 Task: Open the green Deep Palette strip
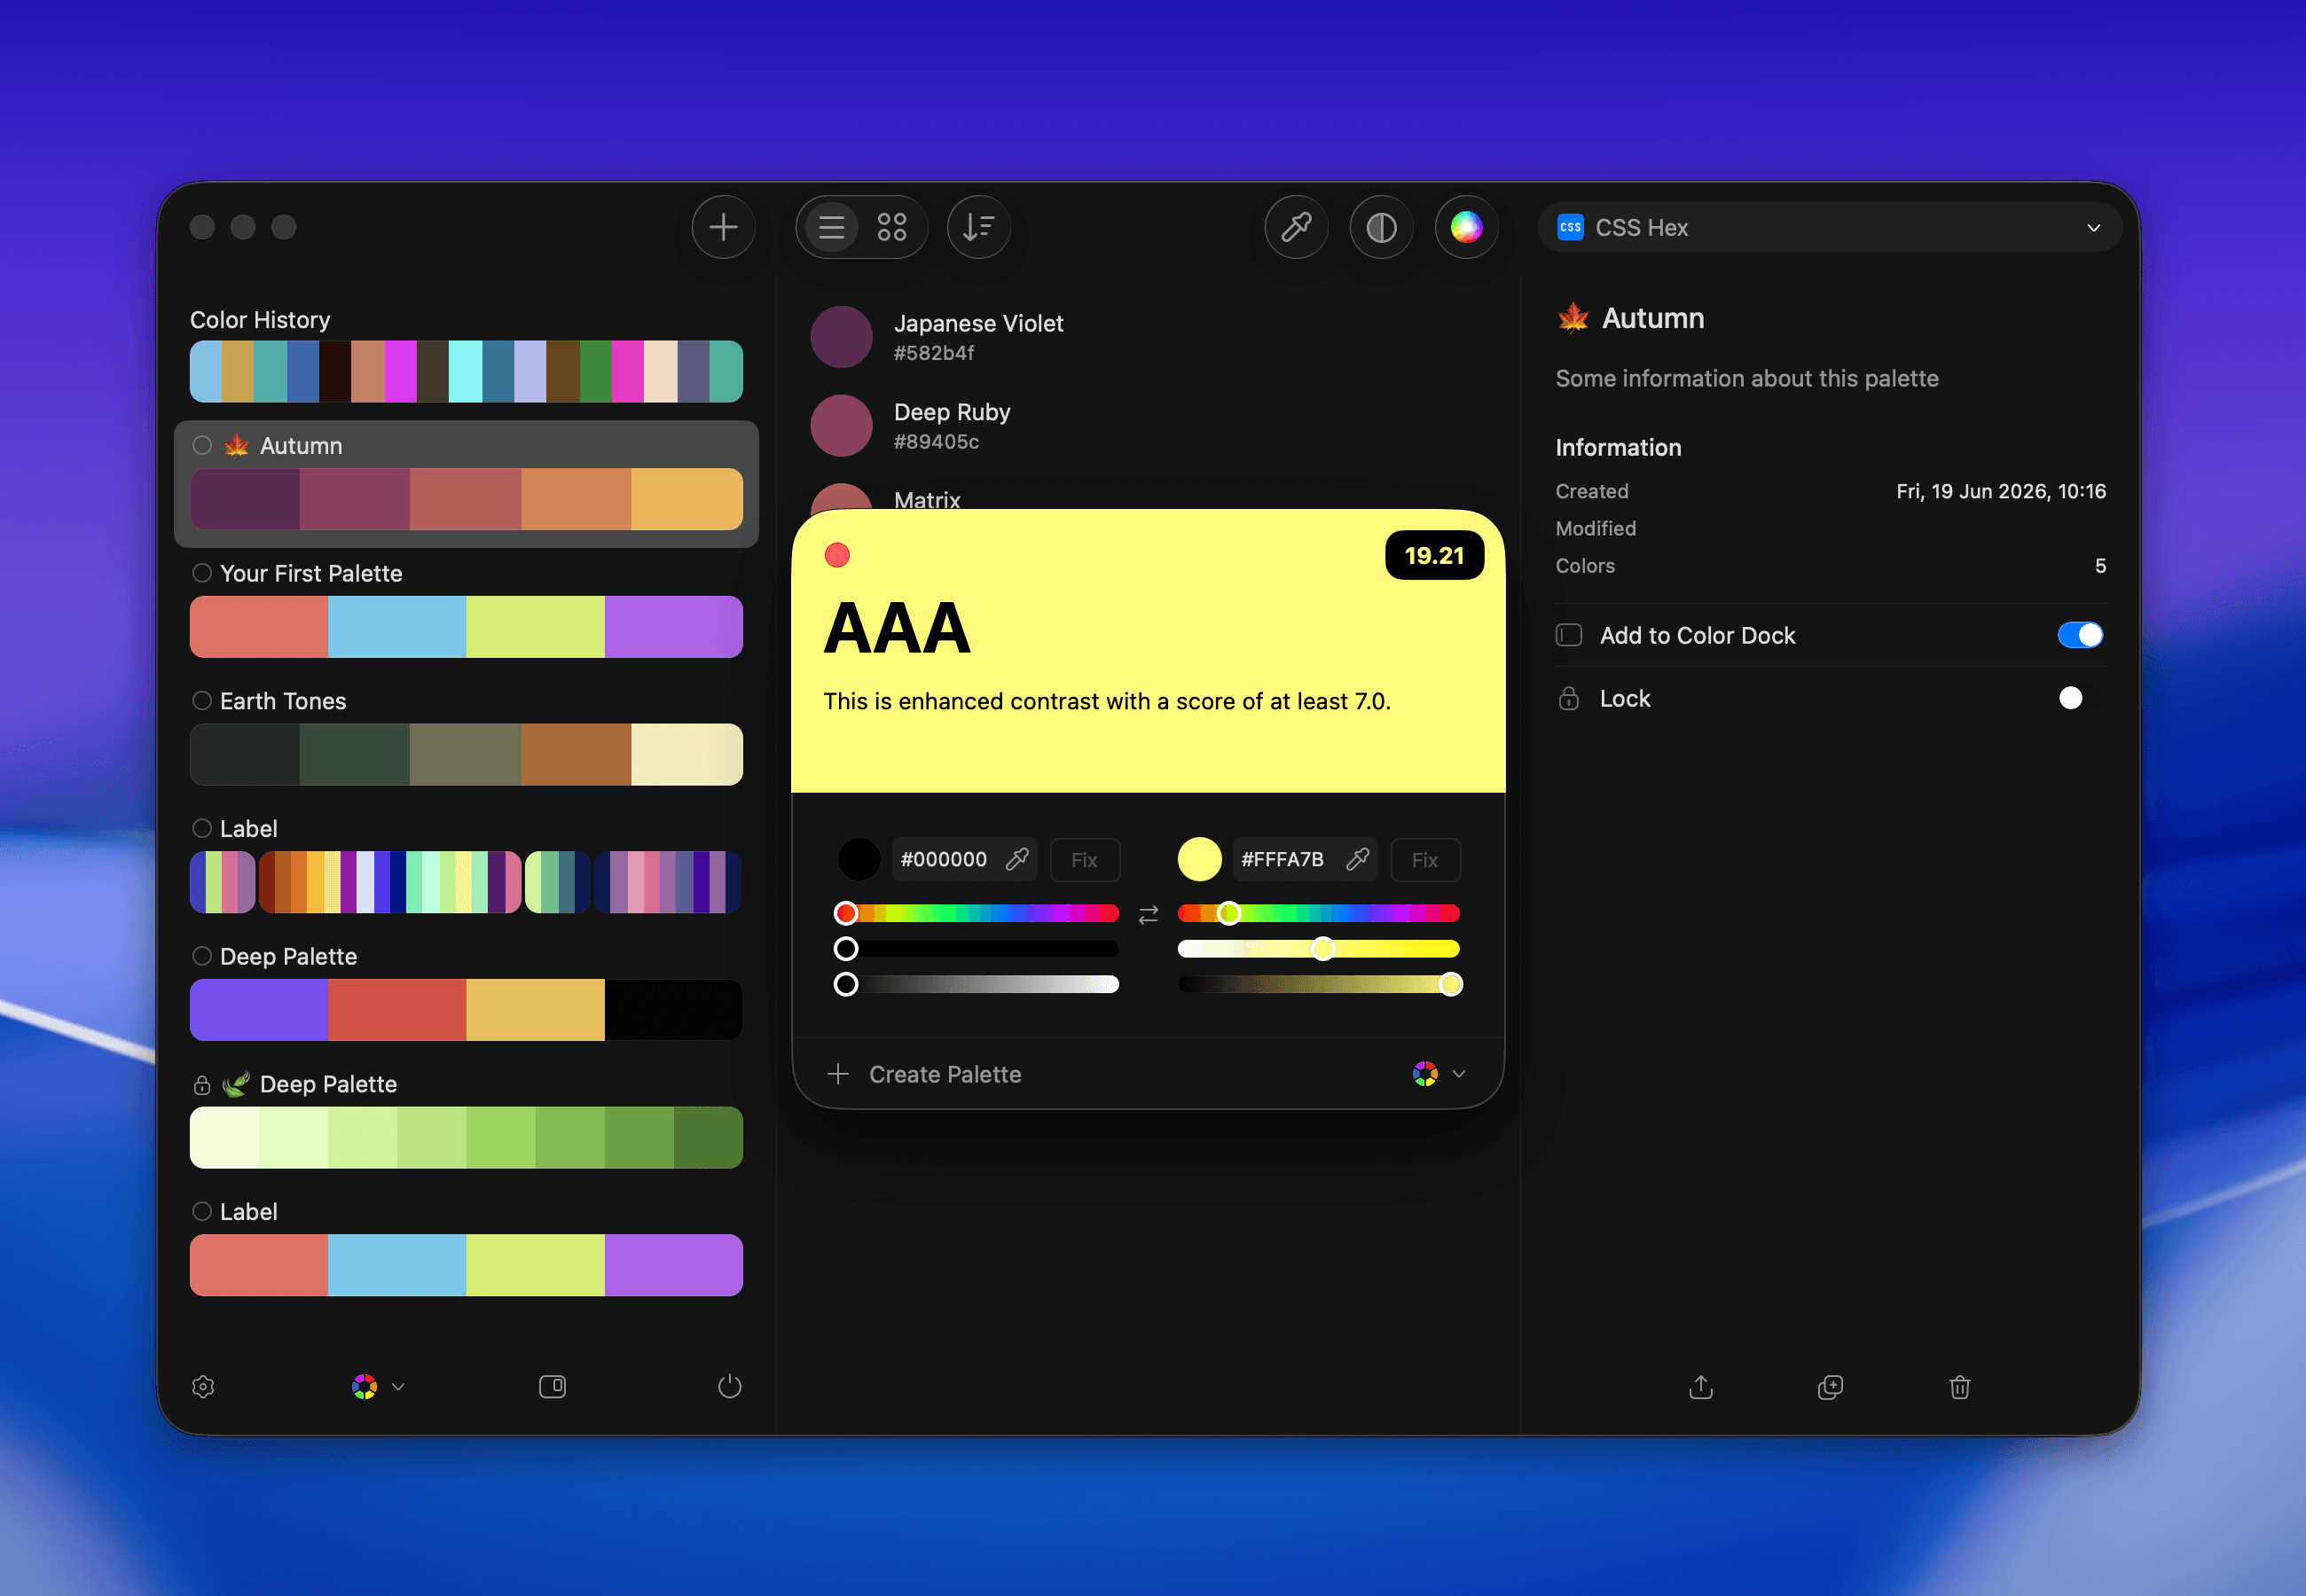(x=466, y=1137)
